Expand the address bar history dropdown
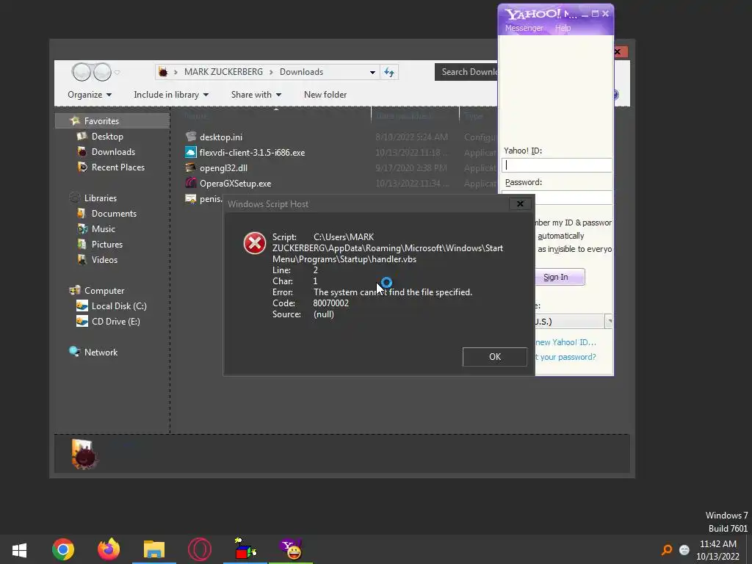Screen dimensions: 752x564 coord(372,73)
